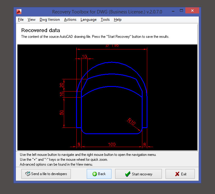Click the Advanced options hint line

[x=56, y=164]
